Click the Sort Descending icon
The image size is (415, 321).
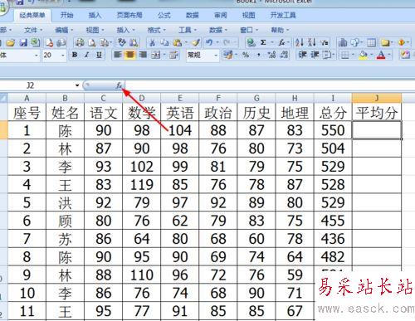pos(312,42)
